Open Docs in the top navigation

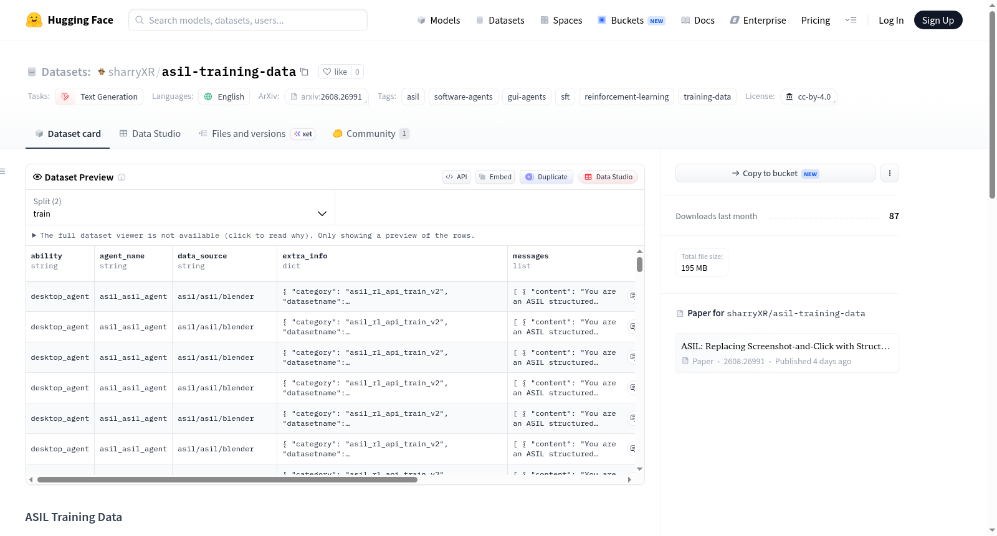pos(698,20)
